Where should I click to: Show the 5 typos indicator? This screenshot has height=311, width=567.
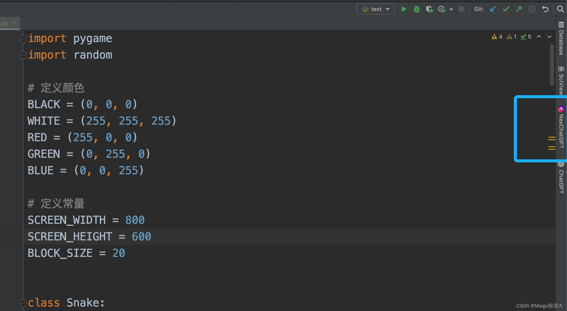click(526, 37)
